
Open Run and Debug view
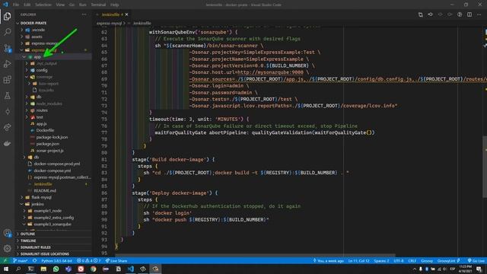(7, 64)
